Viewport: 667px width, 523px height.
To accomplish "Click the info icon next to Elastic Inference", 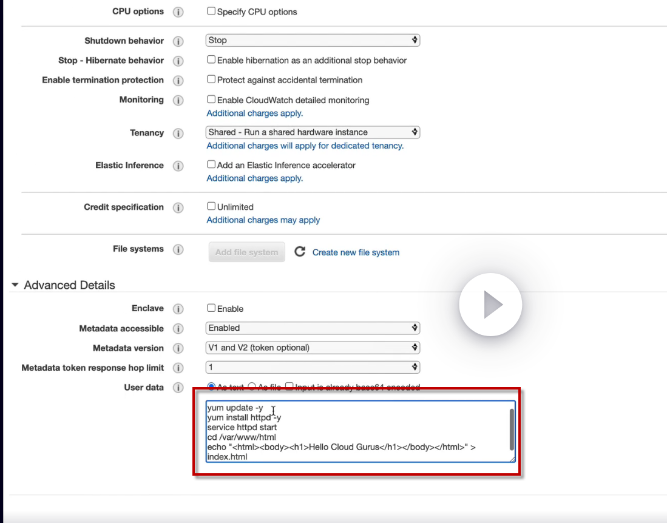I will coord(178,166).
